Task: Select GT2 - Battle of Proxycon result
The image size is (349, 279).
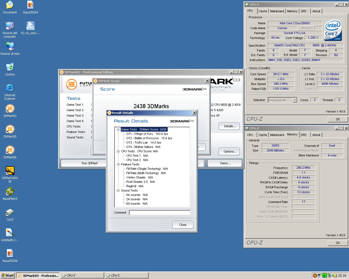Action: [149, 138]
